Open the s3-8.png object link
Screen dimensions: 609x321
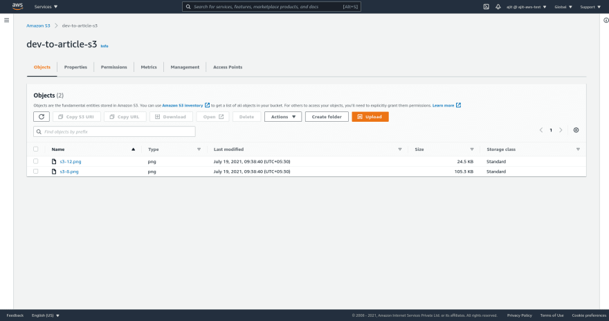tap(69, 172)
